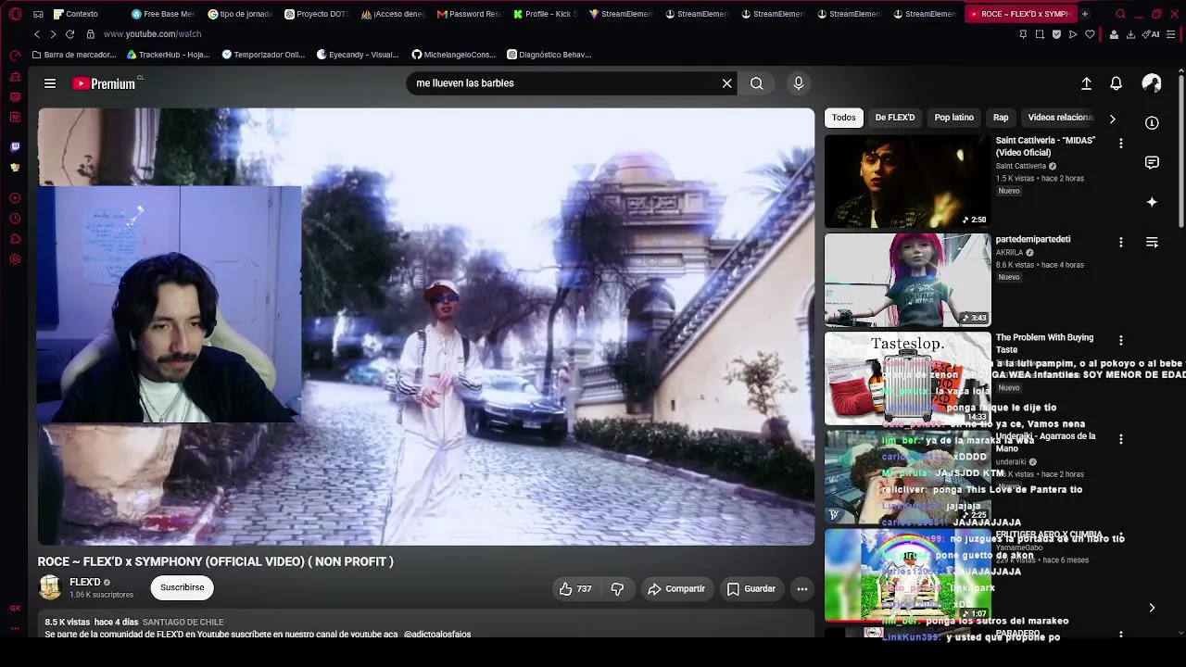Open the TrackerHub bookmark
The image size is (1186, 667).
click(169, 55)
